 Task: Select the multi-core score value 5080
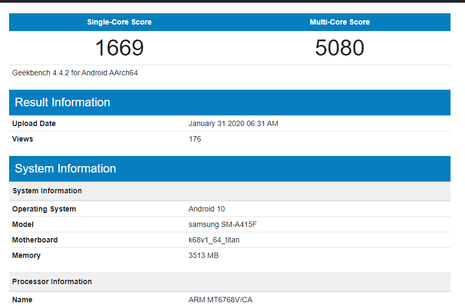[x=340, y=48]
